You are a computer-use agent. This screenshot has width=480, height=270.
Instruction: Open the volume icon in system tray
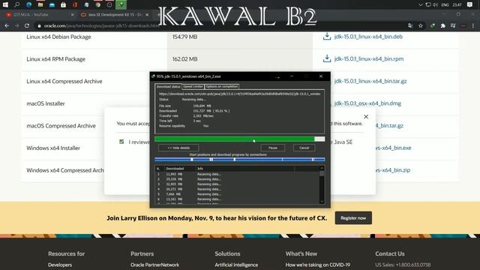click(435, 4)
